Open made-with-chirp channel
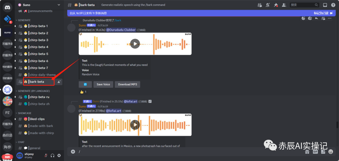339x161 pixels. pyautogui.click(x=39, y=133)
